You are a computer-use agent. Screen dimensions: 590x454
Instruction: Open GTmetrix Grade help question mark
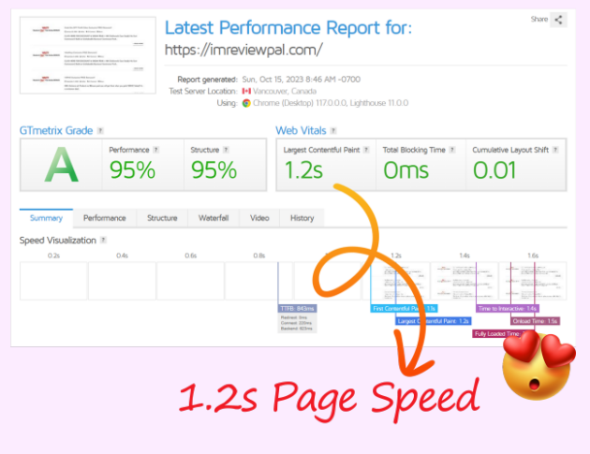(x=100, y=131)
